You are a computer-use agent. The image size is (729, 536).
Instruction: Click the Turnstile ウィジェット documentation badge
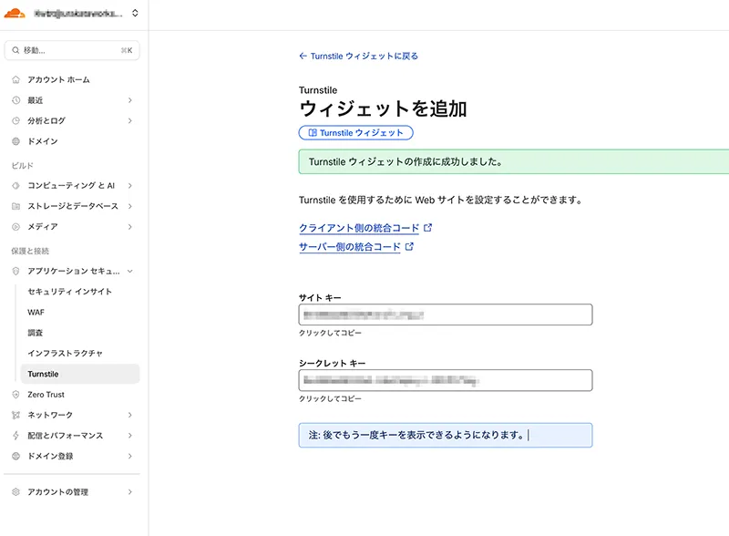[x=356, y=133]
